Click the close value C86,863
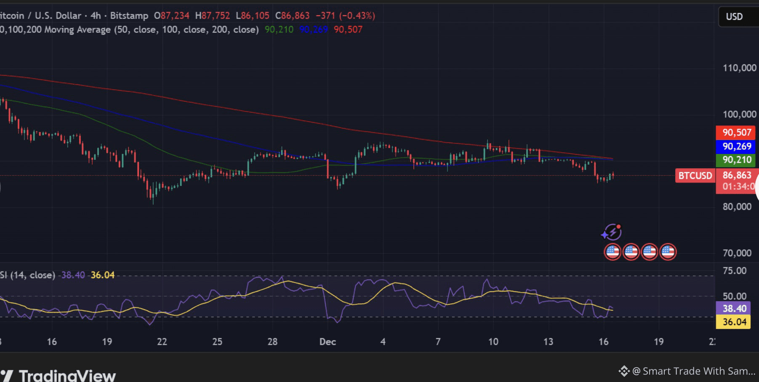759x382 pixels. click(293, 16)
